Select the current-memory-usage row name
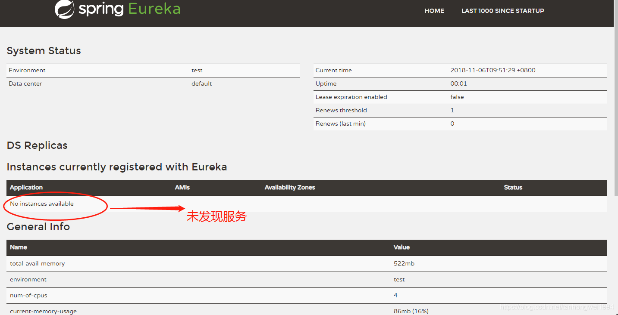 tap(43, 311)
